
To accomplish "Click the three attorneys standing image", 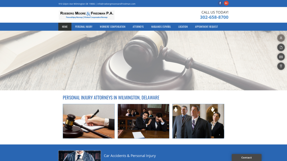I will coord(198,121).
